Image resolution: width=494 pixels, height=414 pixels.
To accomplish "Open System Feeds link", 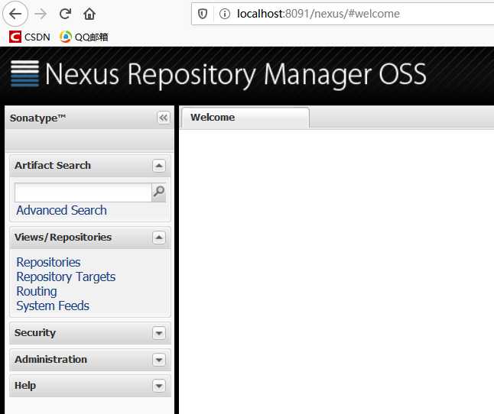I will [53, 306].
